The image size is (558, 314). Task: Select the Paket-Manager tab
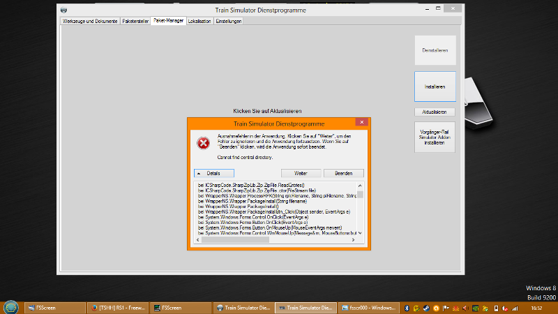(x=168, y=21)
